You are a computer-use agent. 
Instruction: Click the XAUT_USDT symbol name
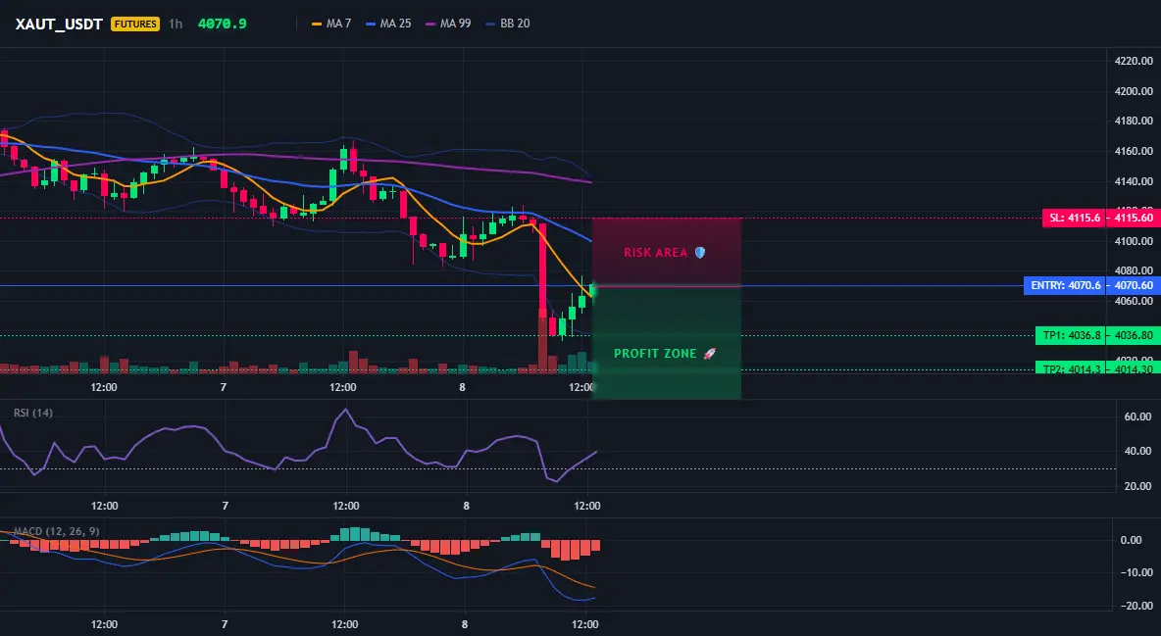coord(59,24)
